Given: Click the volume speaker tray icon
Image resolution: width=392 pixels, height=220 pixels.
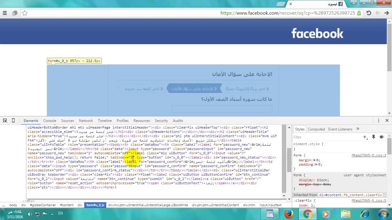Looking at the screenshot, I should pos(30,214).
